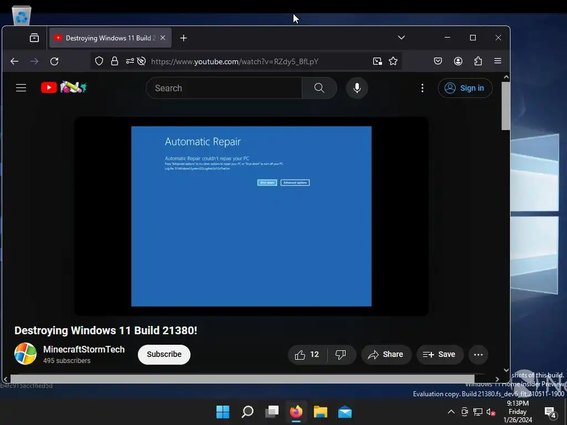The width and height of the screenshot is (567, 425).
Task: View site security via padlock icon
Action: pyautogui.click(x=115, y=61)
